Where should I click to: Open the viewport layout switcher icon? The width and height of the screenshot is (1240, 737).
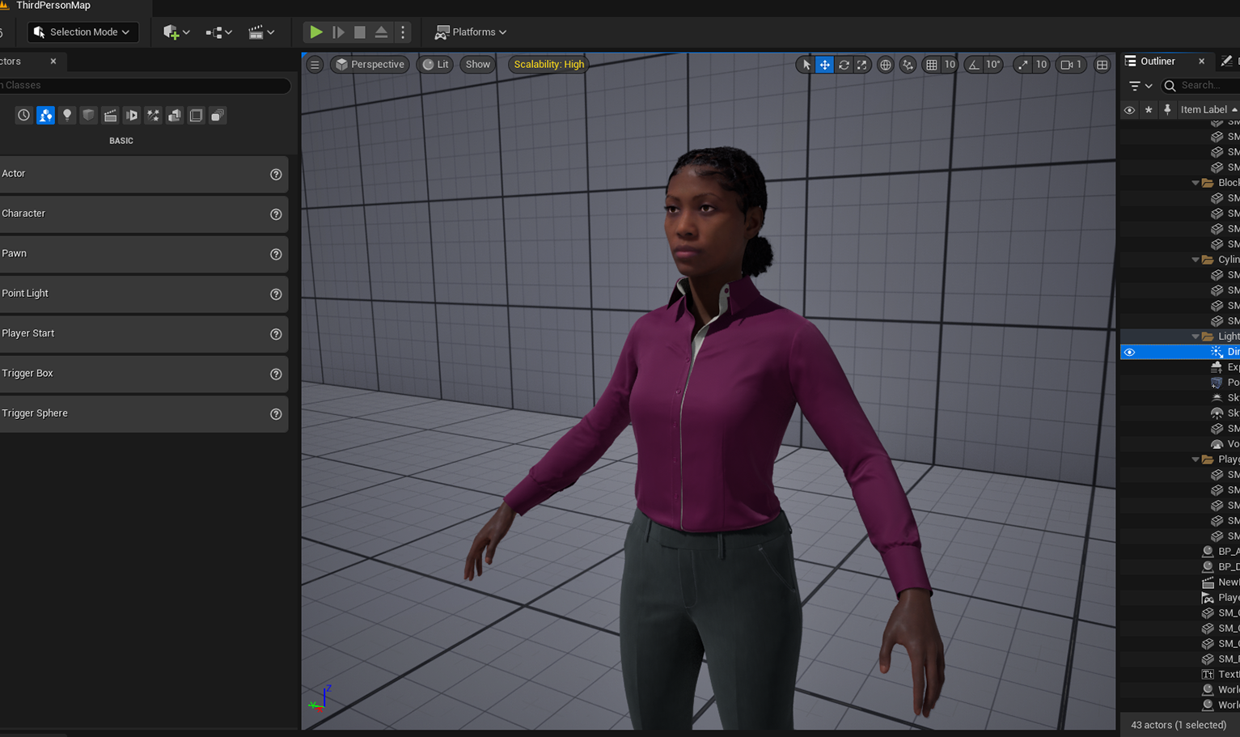click(x=1102, y=65)
